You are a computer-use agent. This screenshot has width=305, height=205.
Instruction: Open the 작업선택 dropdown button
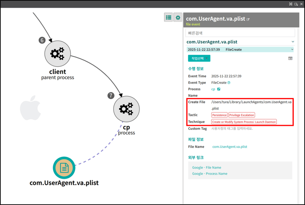pyautogui.click(x=199, y=58)
